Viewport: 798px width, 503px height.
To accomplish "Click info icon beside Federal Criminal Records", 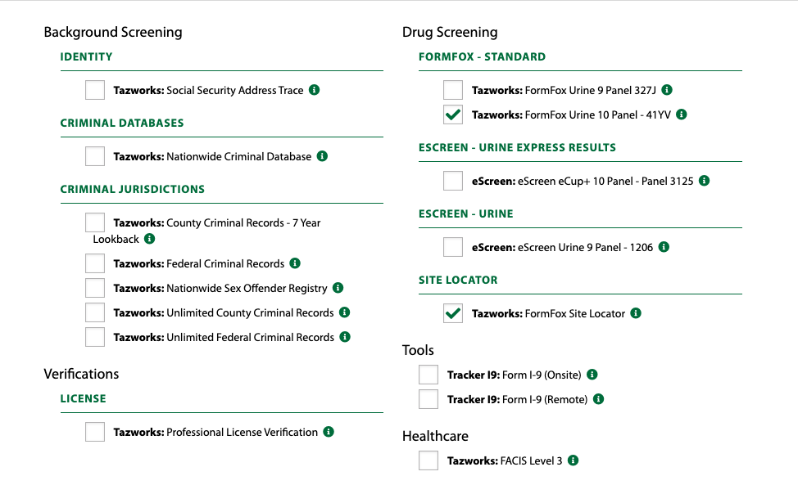I will pos(295,263).
